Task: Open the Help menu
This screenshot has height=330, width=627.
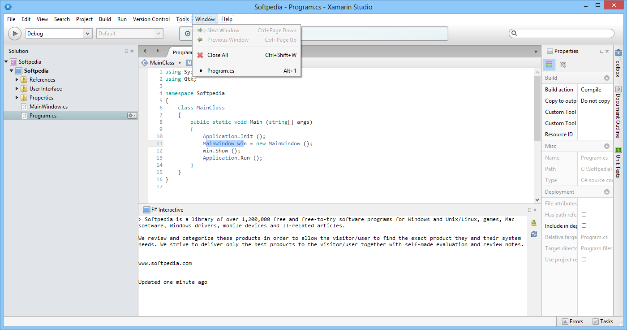Action: (227, 19)
